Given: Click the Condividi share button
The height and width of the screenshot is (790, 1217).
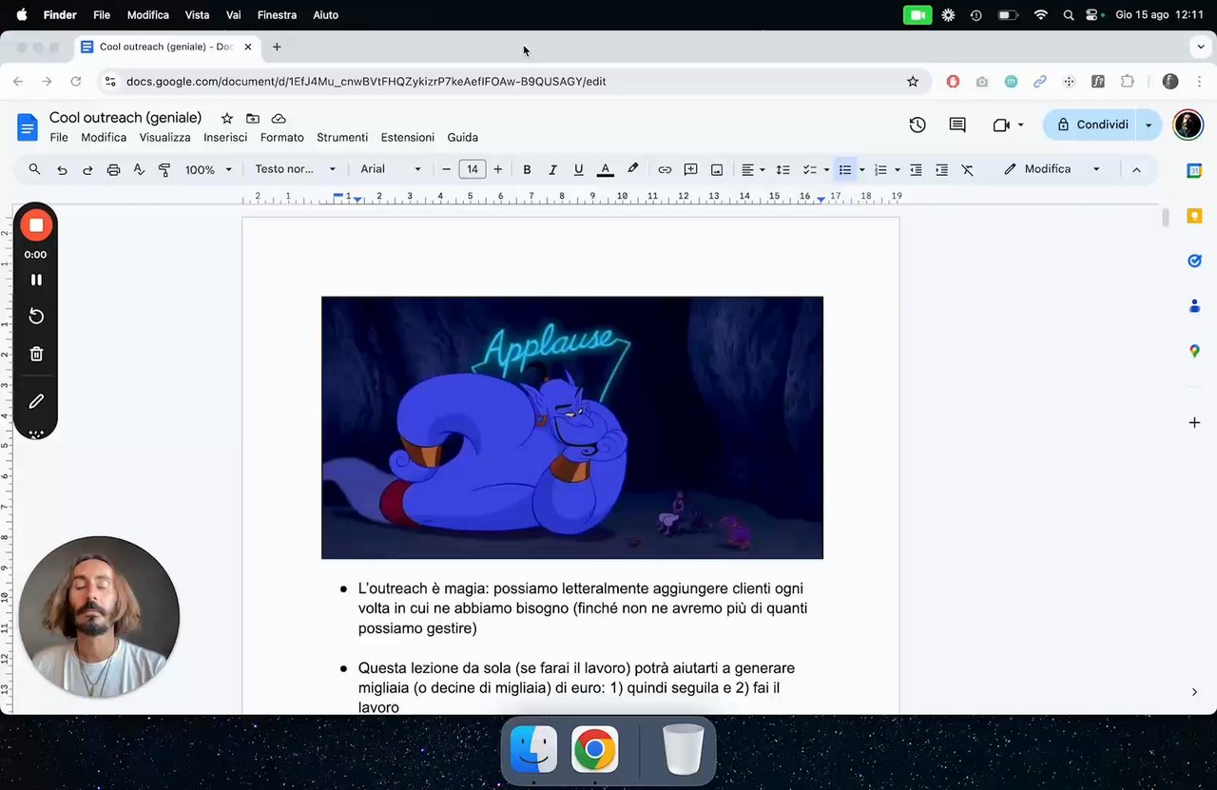Looking at the screenshot, I should (x=1091, y=125).
